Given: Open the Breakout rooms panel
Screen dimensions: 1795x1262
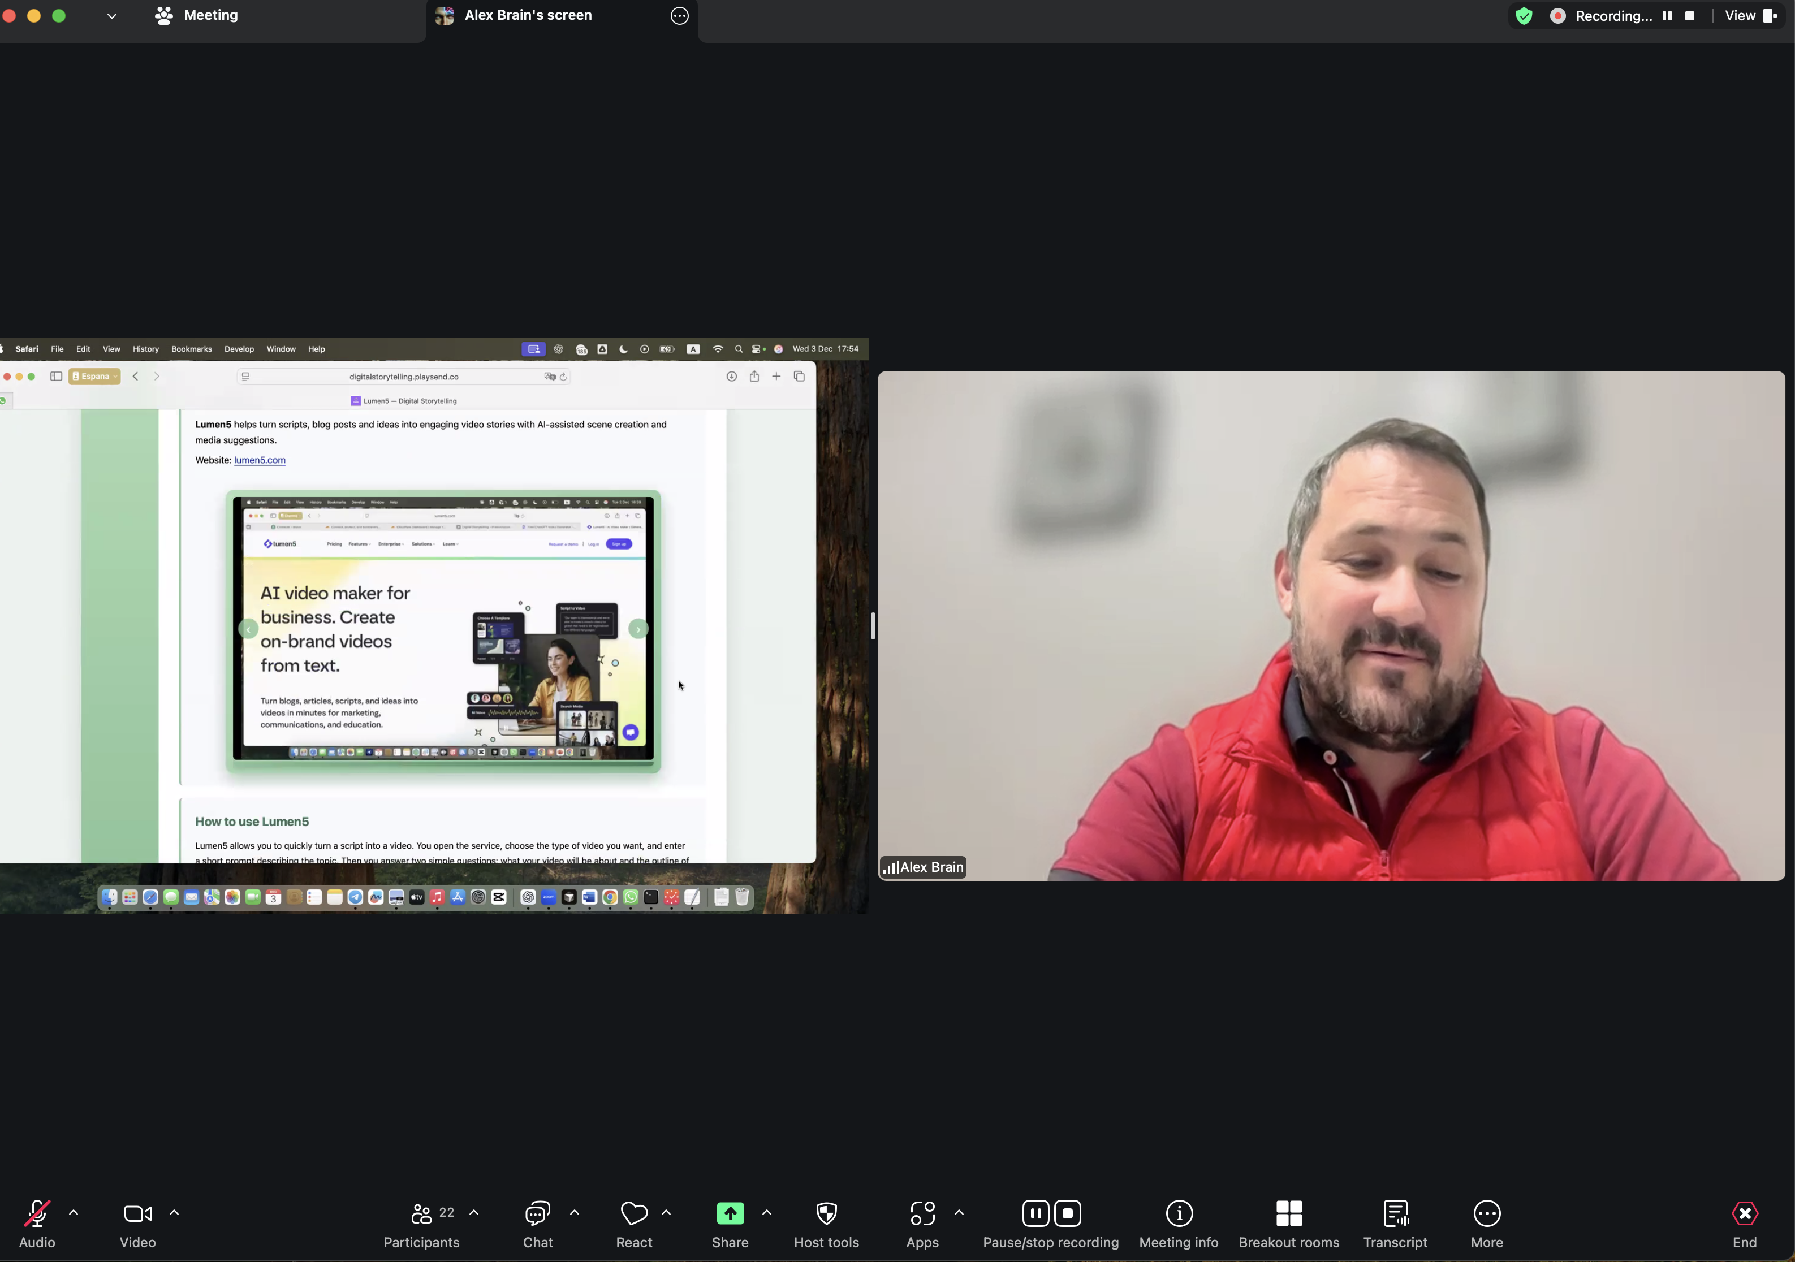Looking at the screenshot, I should click(1288, 1213).
